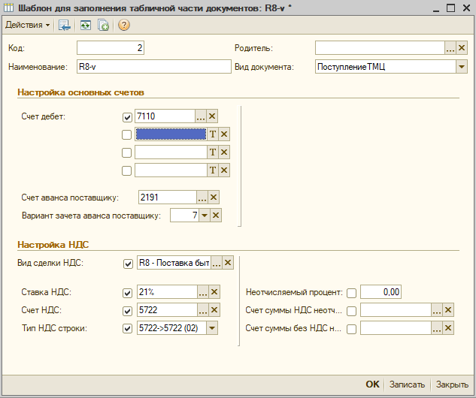Click the refresh icon in the toolbar
Viewport: 476px width, 398px height.
point(85,25)
